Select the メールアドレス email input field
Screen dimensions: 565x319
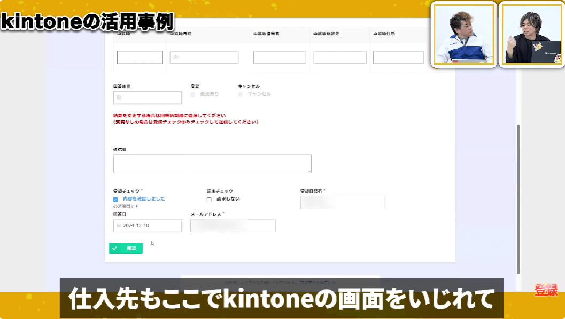pos(233,225)
